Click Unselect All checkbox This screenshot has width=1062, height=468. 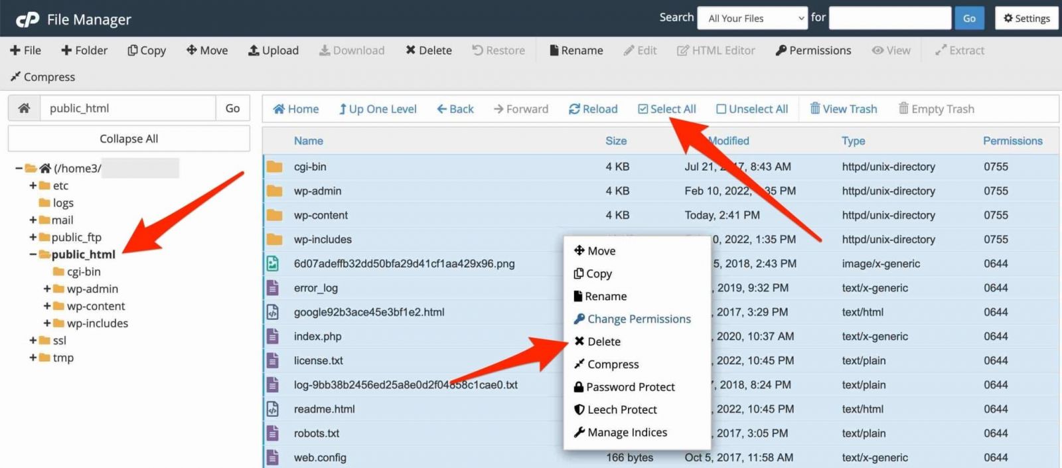click(752, 110)
